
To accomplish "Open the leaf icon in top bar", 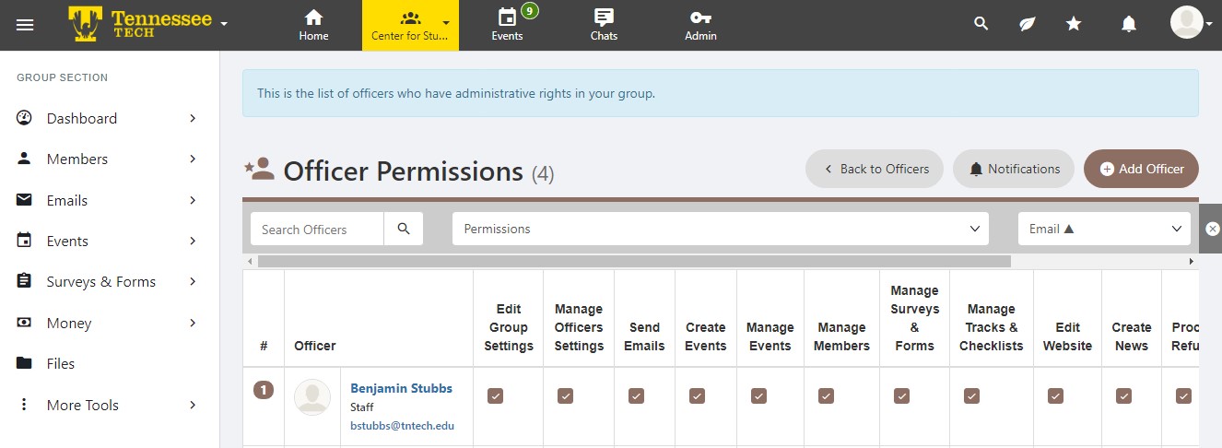I will pyautogui.click(x=1027, y=24).
